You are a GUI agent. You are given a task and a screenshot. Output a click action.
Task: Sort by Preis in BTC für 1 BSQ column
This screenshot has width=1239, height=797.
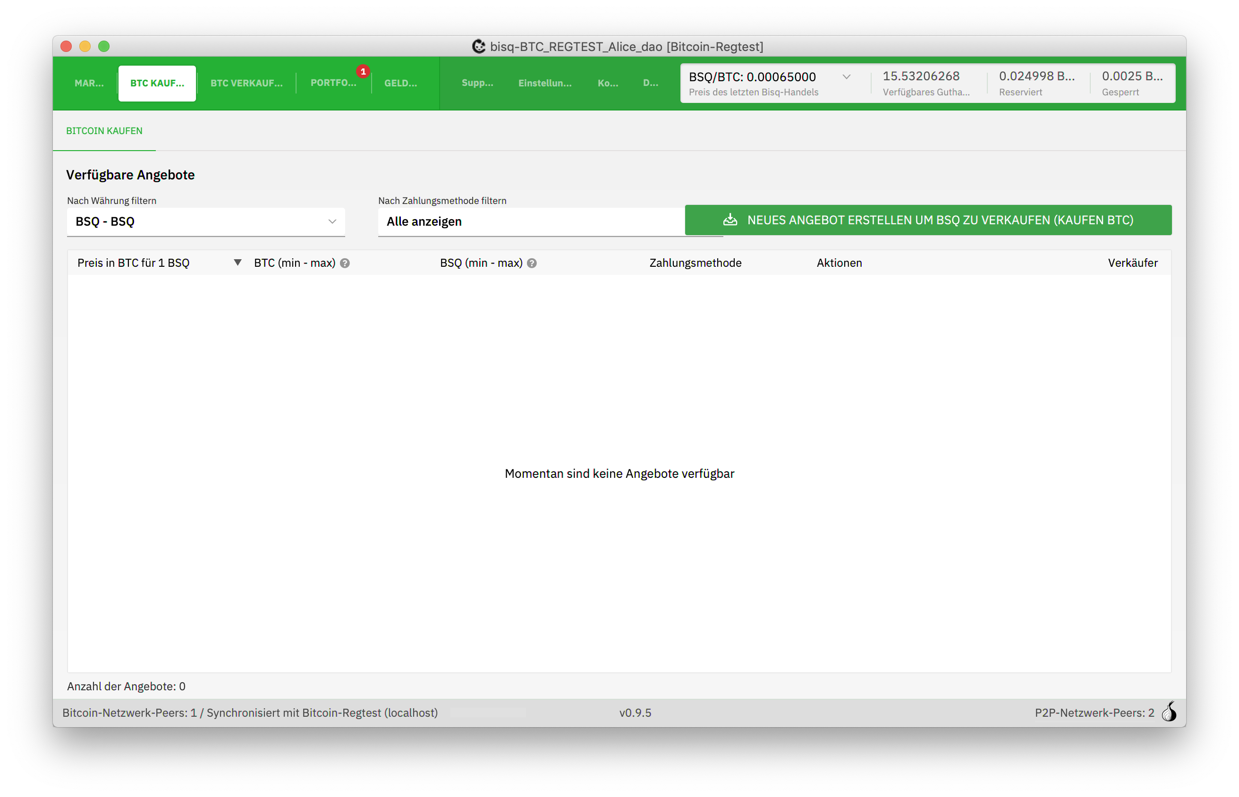pyautogui.click(x=134, y=263)
